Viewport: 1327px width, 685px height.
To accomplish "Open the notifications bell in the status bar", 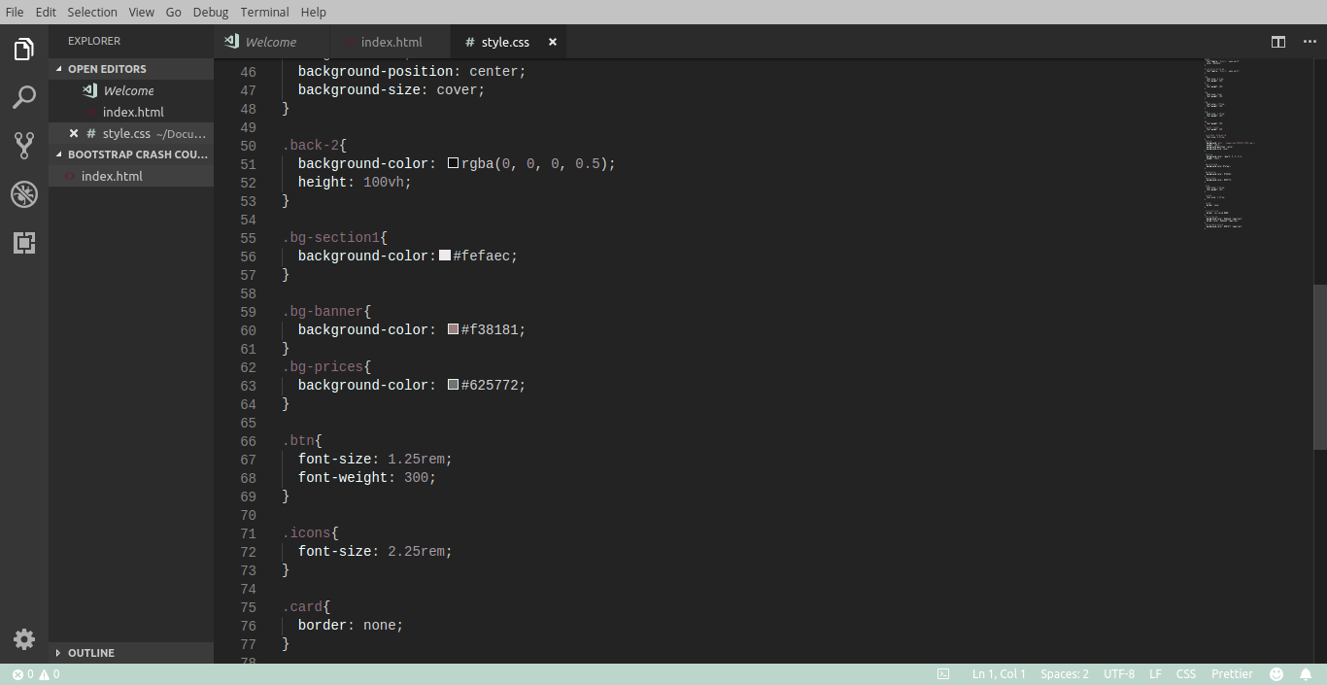I will (x=1306, y=673).
